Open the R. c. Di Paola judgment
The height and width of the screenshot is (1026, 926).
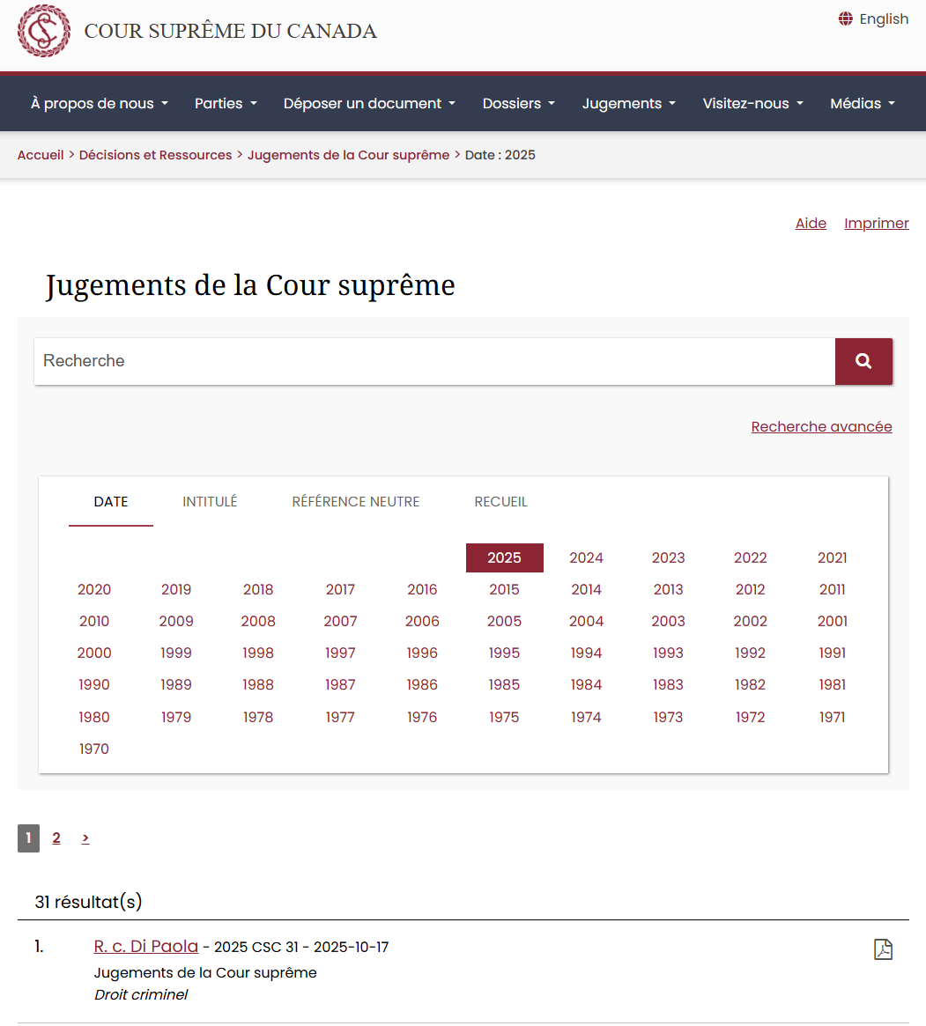[x=146, y=947]
